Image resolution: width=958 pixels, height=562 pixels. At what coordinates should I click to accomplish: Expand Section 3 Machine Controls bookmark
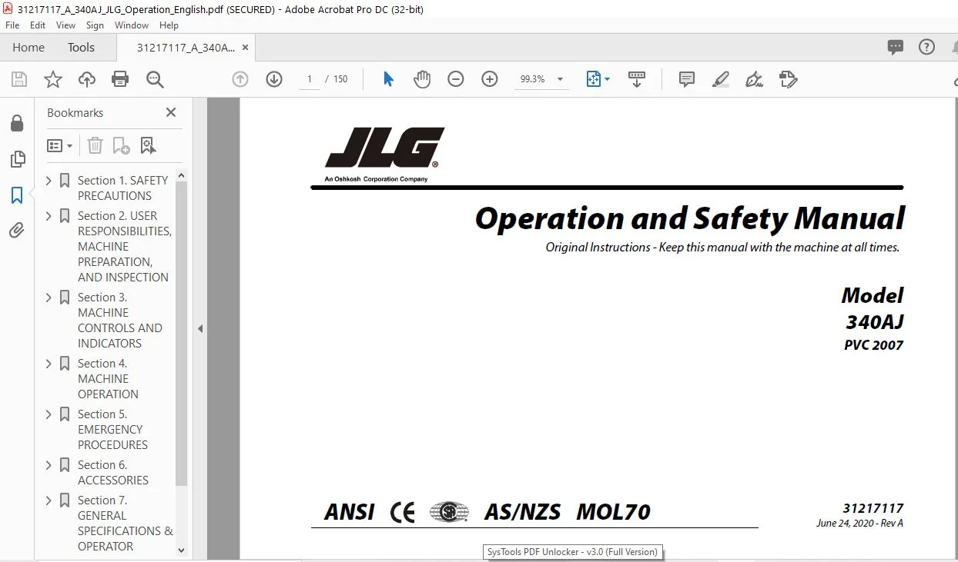point(49,298)
